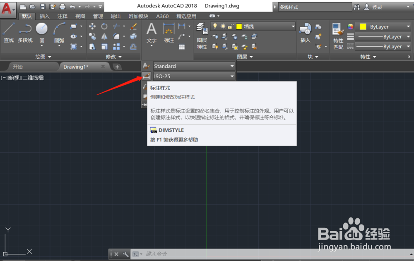The width and height of the screenshot is (414, 261).
Task: Click the Mirror tool icon
Action: (x=104, y=36)
